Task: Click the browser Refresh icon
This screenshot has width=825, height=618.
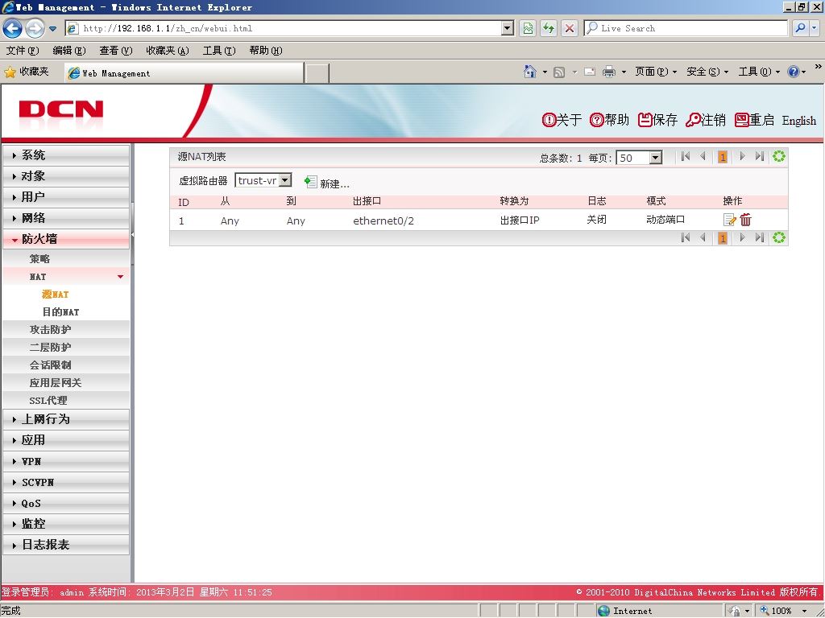Action: point(549,28)
